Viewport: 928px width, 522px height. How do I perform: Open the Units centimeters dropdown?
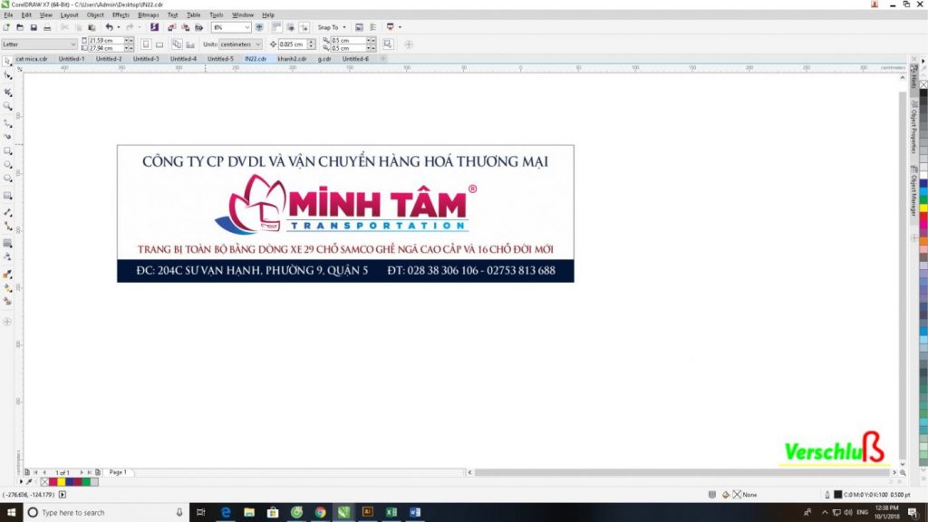coord(257,44)
